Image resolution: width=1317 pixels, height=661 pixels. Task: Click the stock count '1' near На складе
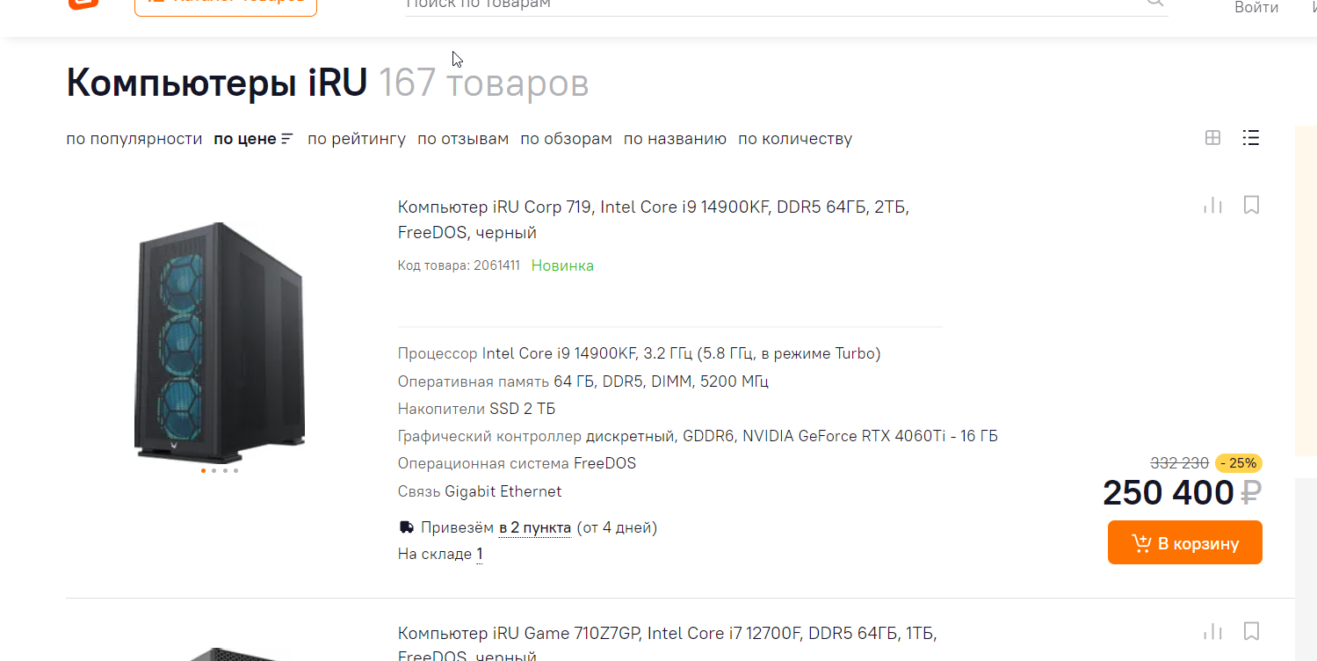coord(480,555)
